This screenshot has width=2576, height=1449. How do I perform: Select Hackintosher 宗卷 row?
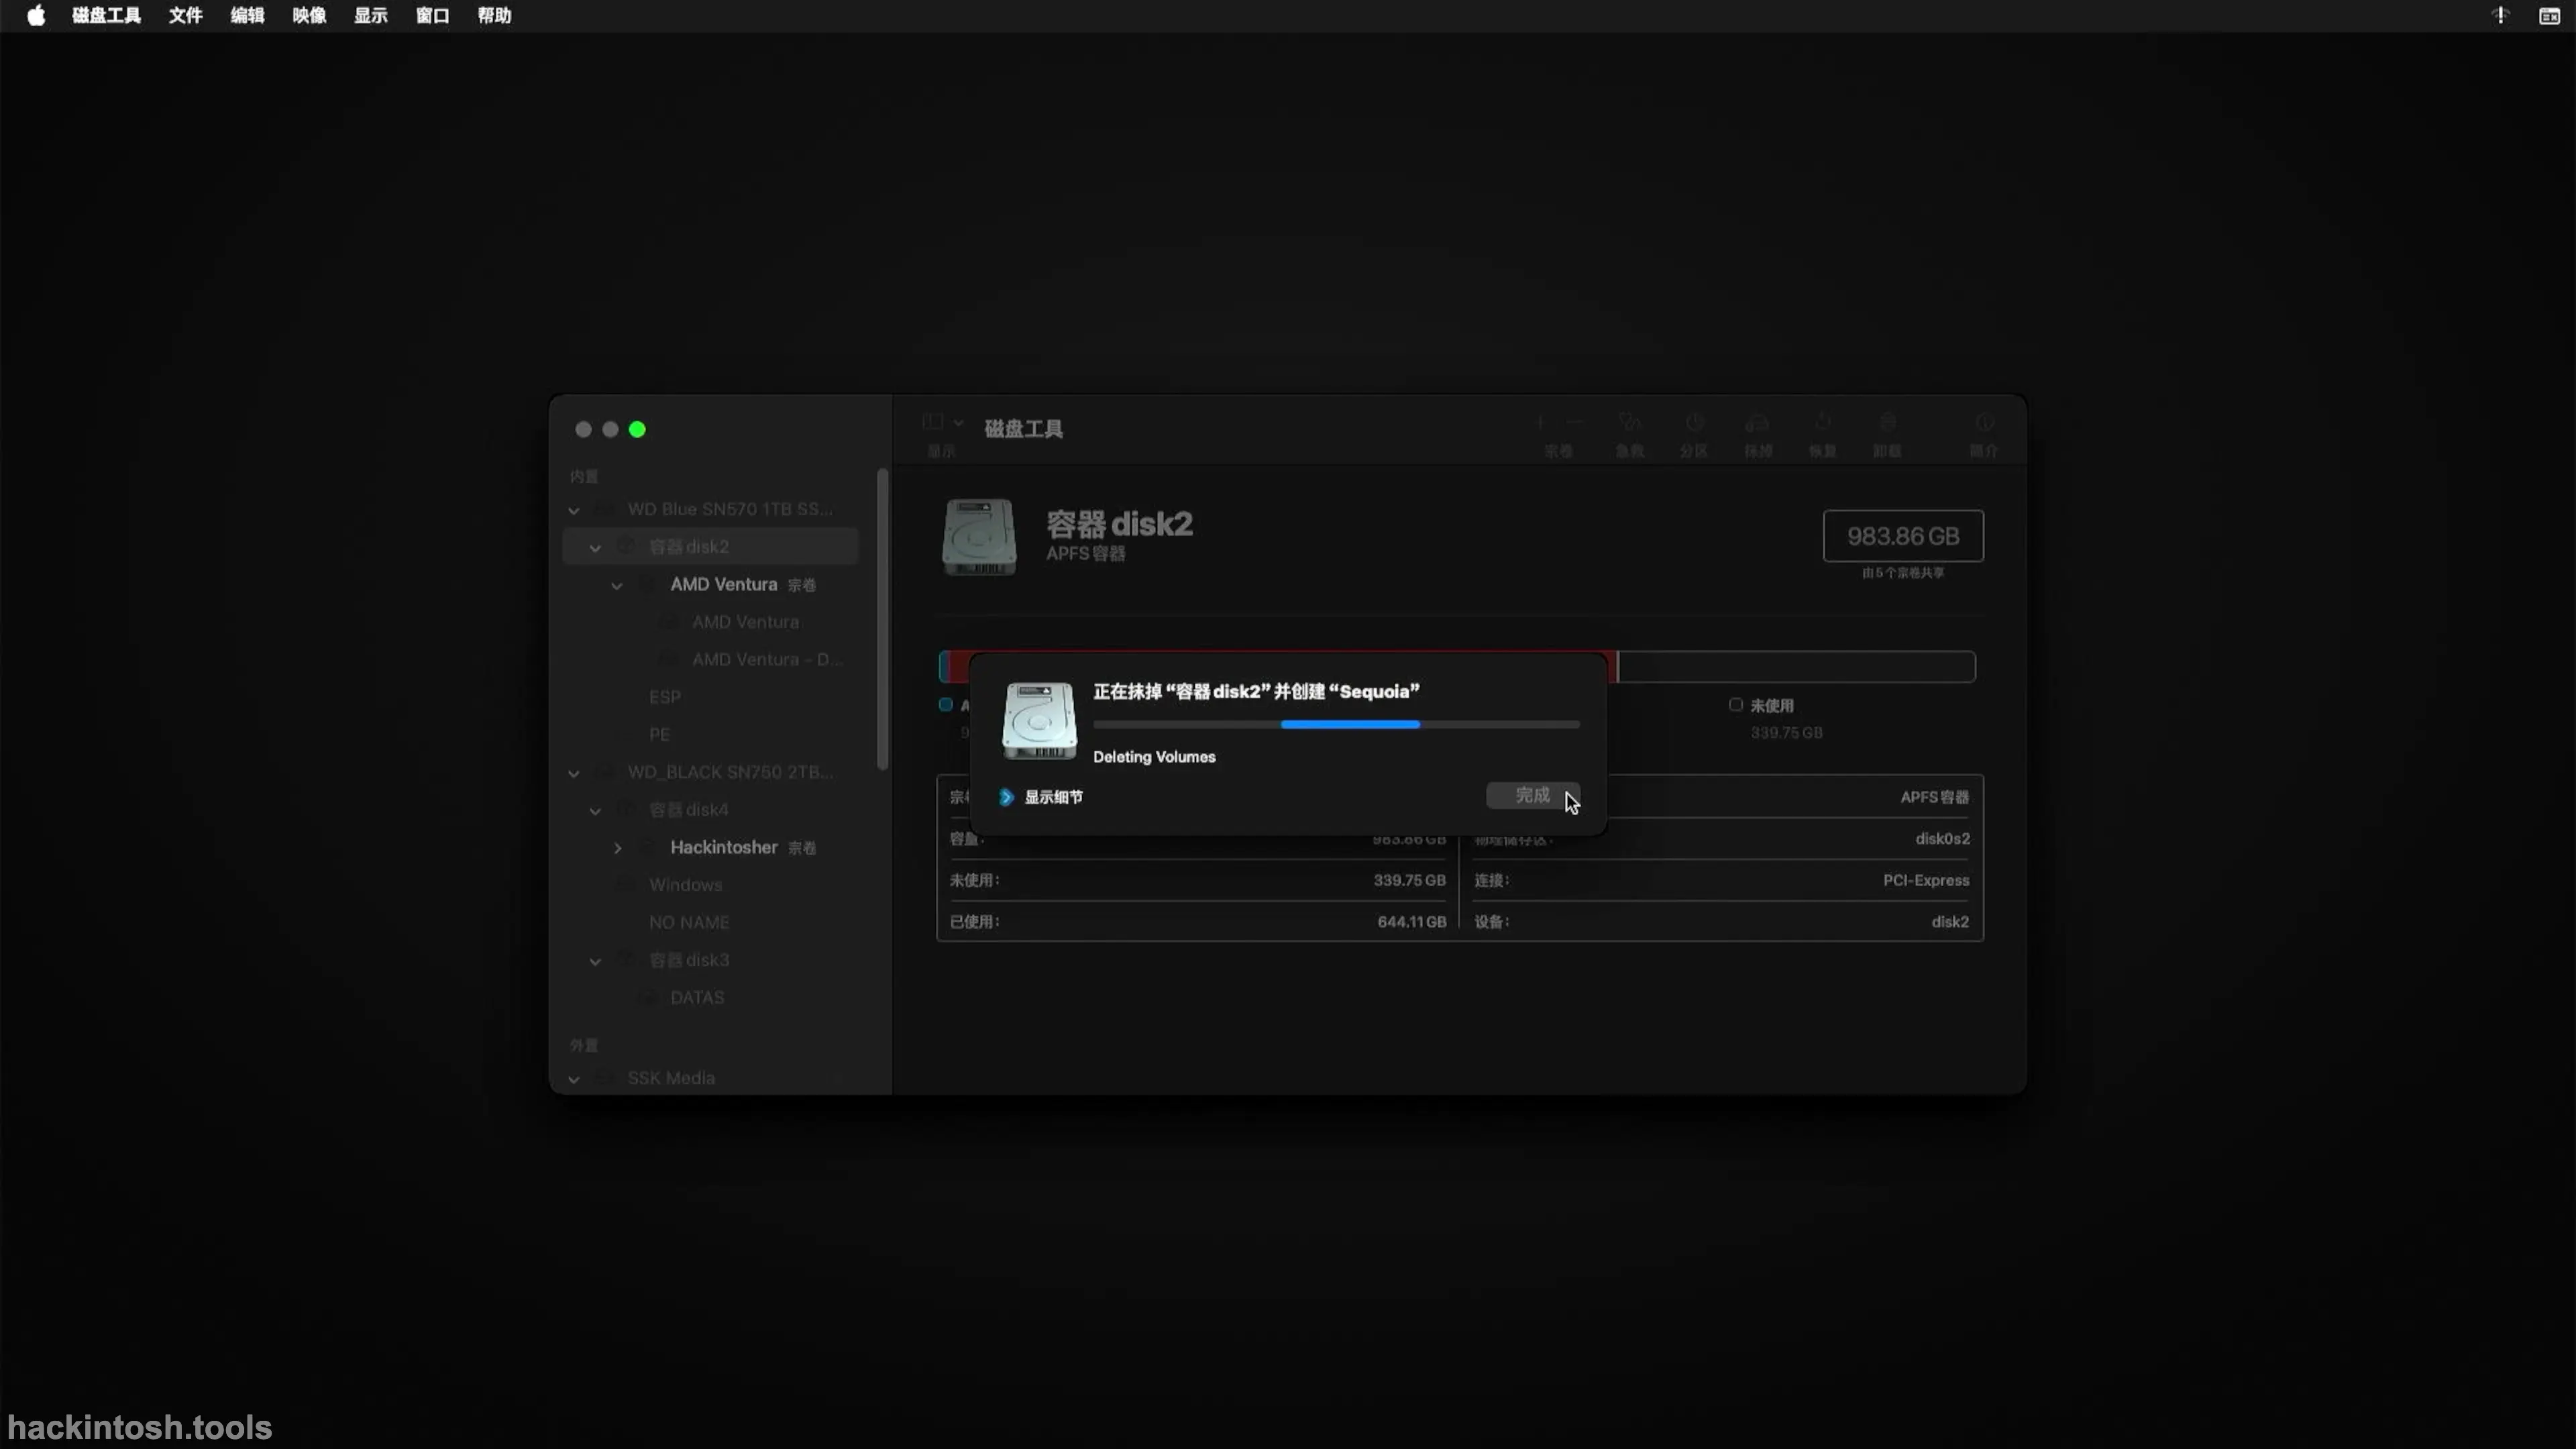(710, 847)
